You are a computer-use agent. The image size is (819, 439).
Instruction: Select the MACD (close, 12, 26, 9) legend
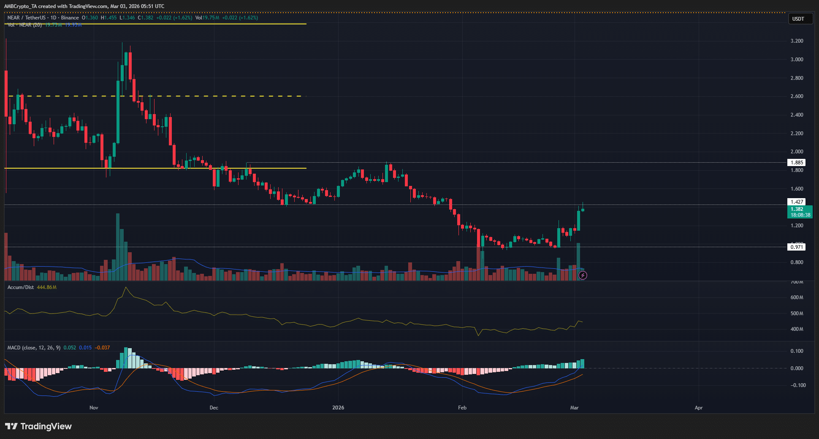34,348
